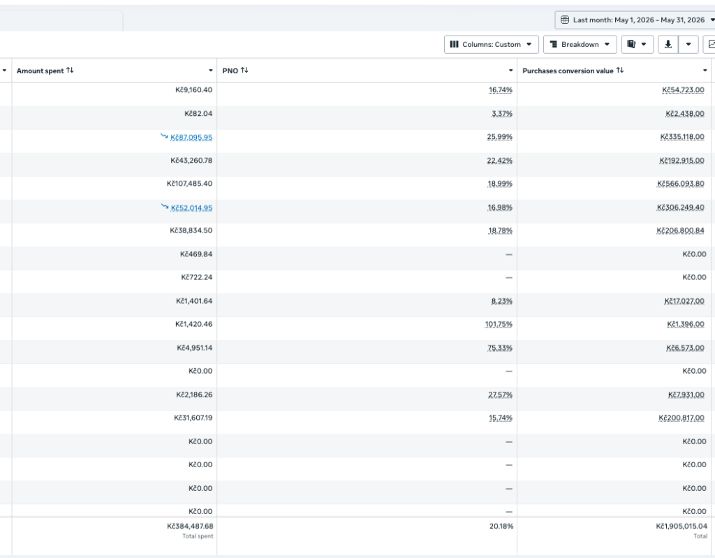Screen dimensions: 715x558
Task: Open Amount spent column options caret
Action: point(211,71)
